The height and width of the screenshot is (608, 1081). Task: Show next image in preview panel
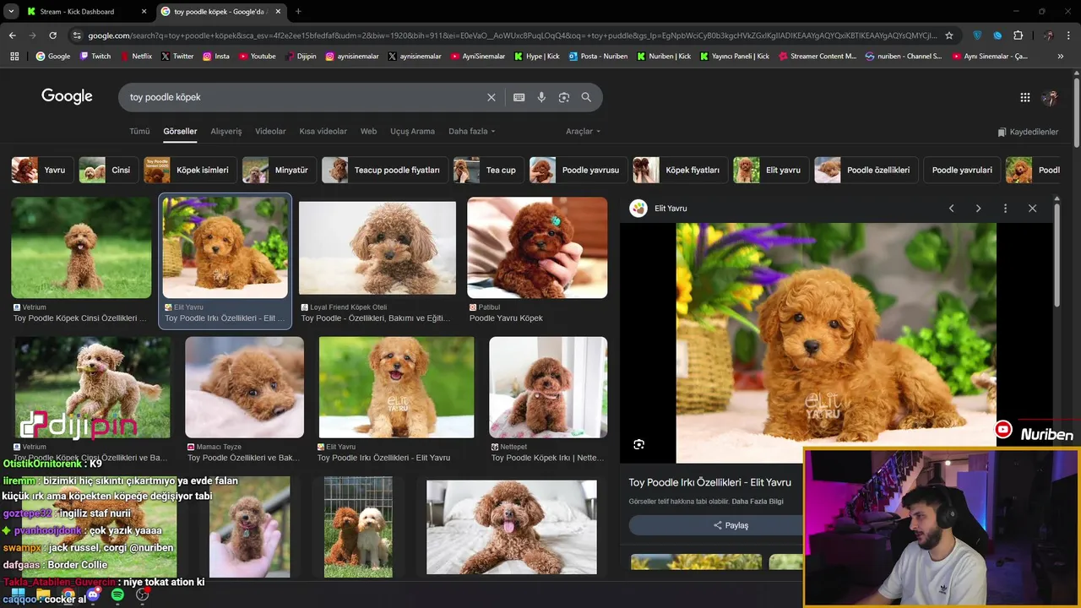pyautogui.click(x=978, y=209)
